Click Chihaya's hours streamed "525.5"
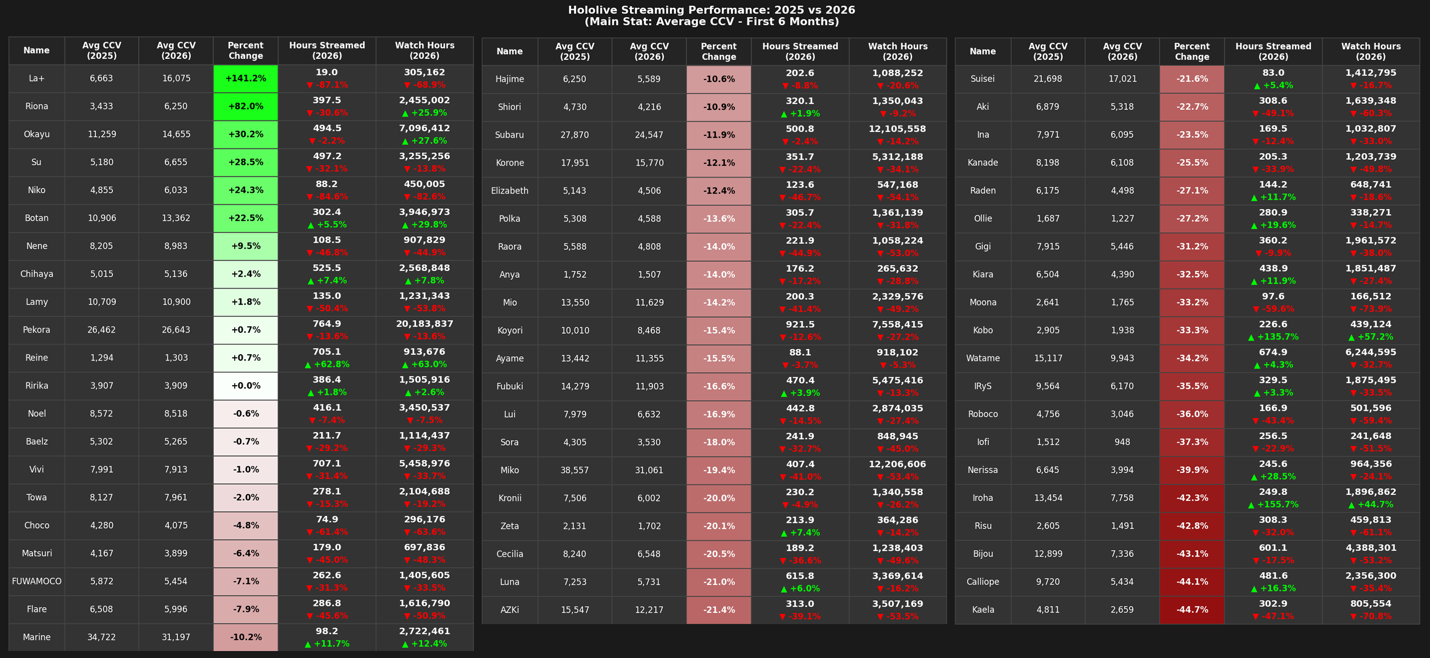The height and width of the screenshot is (658, 1430). click(x=327, y=268)
